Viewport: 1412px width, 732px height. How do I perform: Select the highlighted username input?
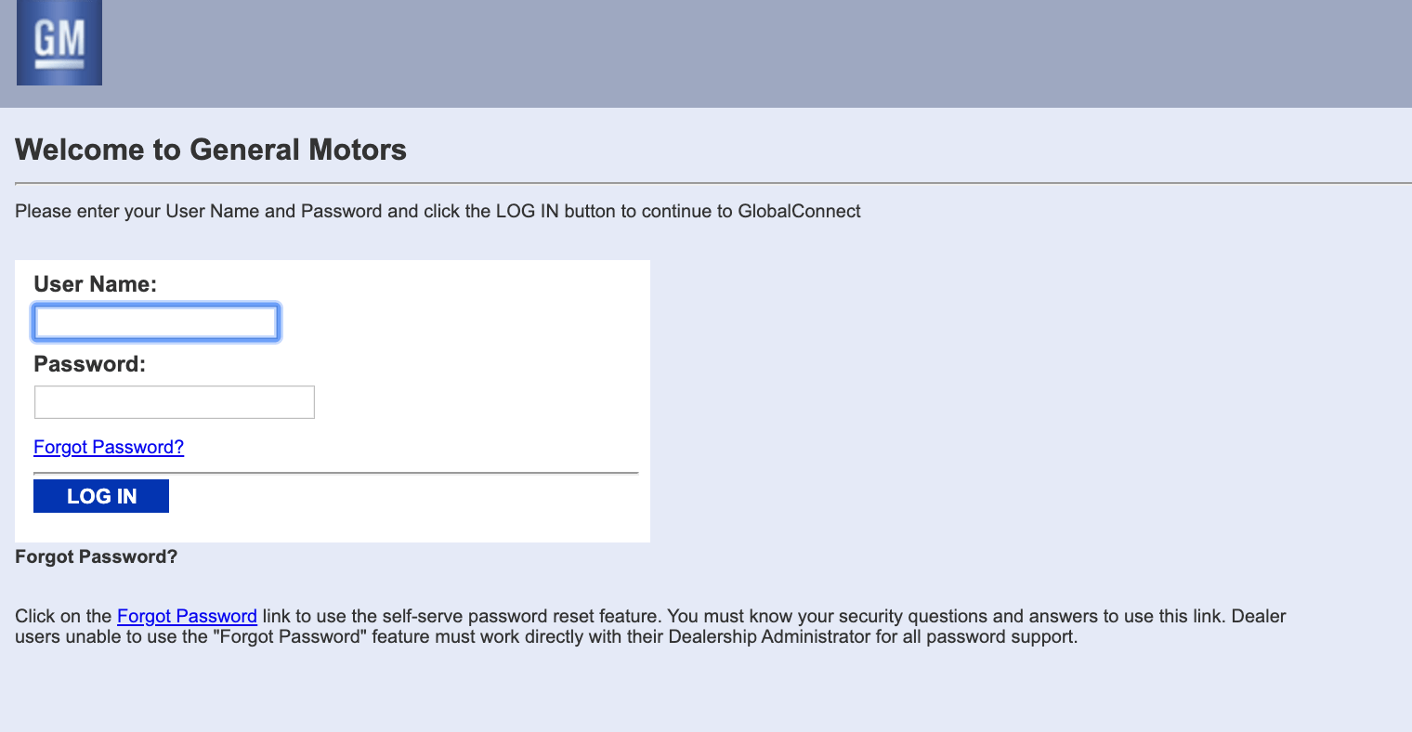coord(154,321)
